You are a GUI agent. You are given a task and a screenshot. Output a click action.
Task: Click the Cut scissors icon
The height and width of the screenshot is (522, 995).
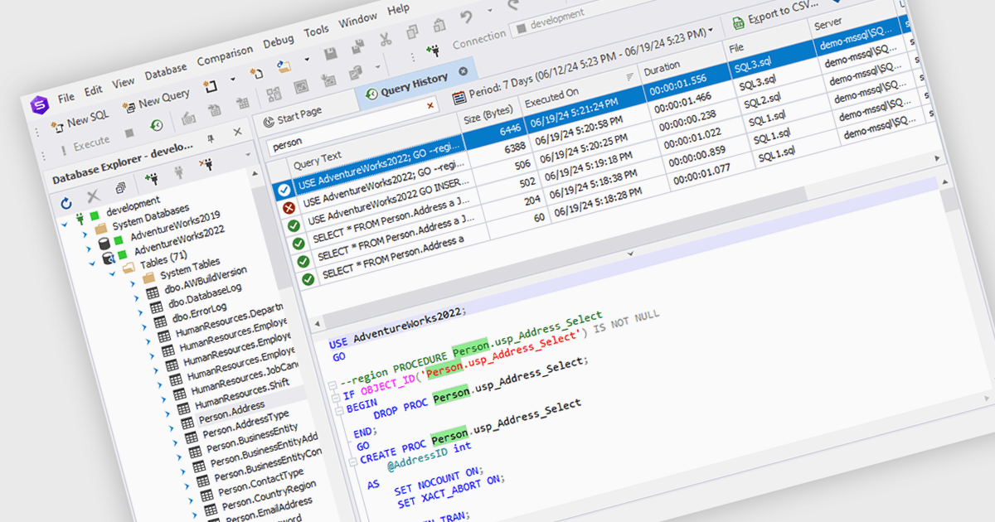(385, 39)
